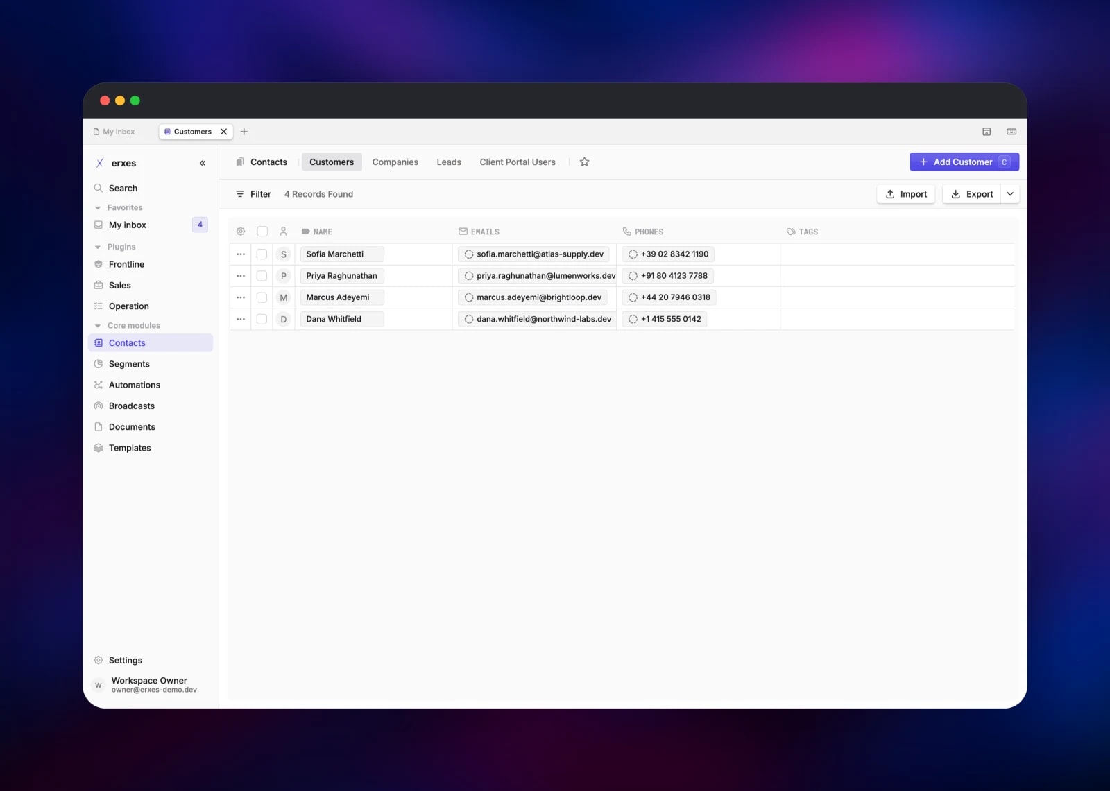The image size is (1110, 791).
Task: Open Broadcasts module
Action: 151,406
